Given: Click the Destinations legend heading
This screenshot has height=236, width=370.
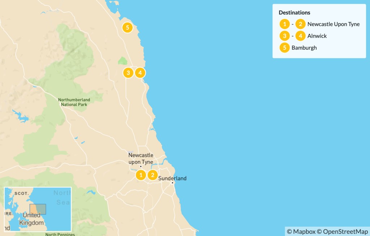Looking at the screenshot, I should [x=294, y=13].
